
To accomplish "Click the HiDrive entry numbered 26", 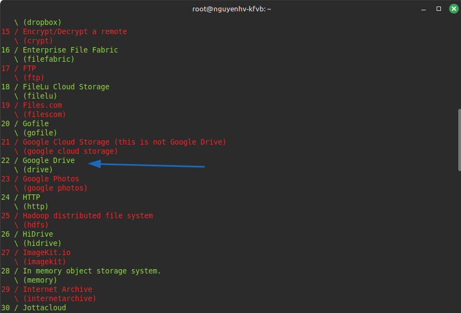I will point(38,234).
